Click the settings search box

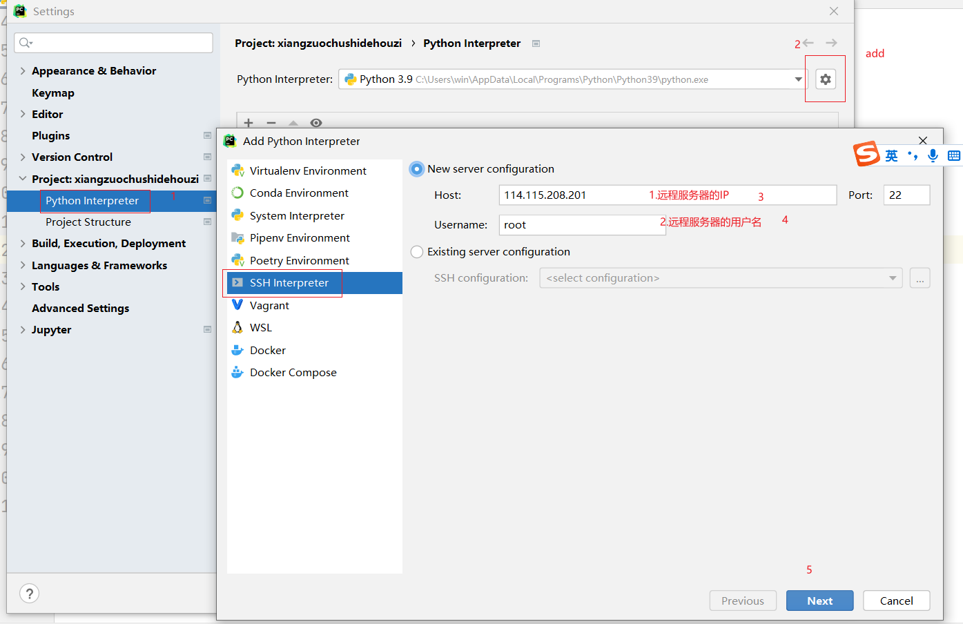(113, 43)
